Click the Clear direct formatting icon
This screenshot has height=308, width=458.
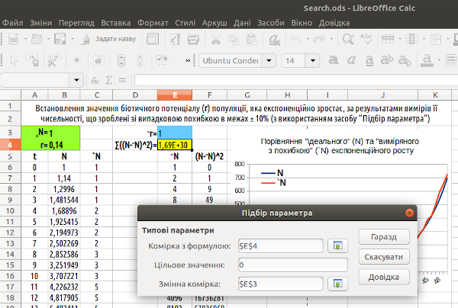(x=275, y=39)
